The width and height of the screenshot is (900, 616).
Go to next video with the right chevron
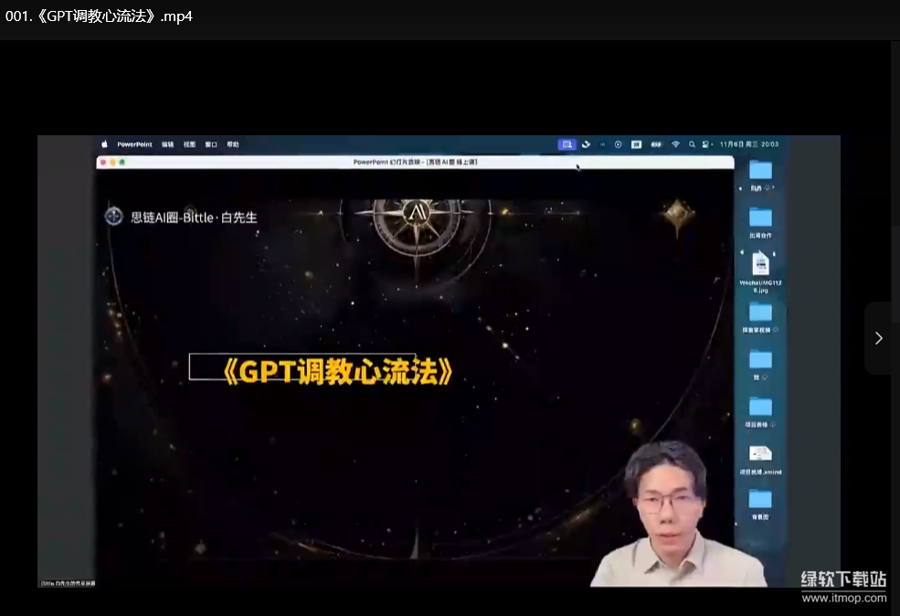pos(878,338)
